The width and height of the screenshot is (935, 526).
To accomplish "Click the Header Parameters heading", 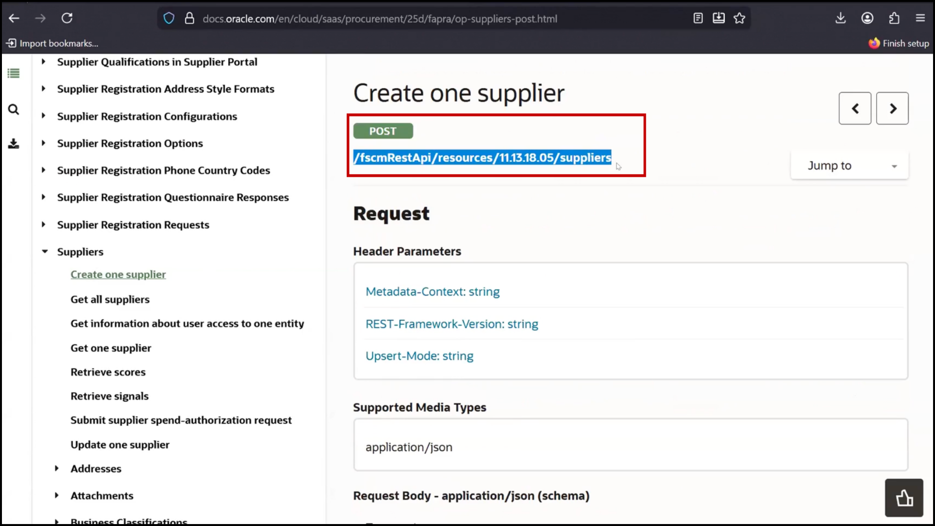I will click(407, 251).
